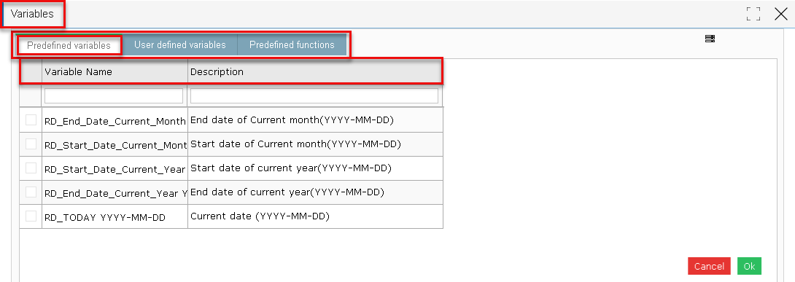Switch to the User defined variables tab
The width and height of the screenshot is (795, 282).
(180, 45)
